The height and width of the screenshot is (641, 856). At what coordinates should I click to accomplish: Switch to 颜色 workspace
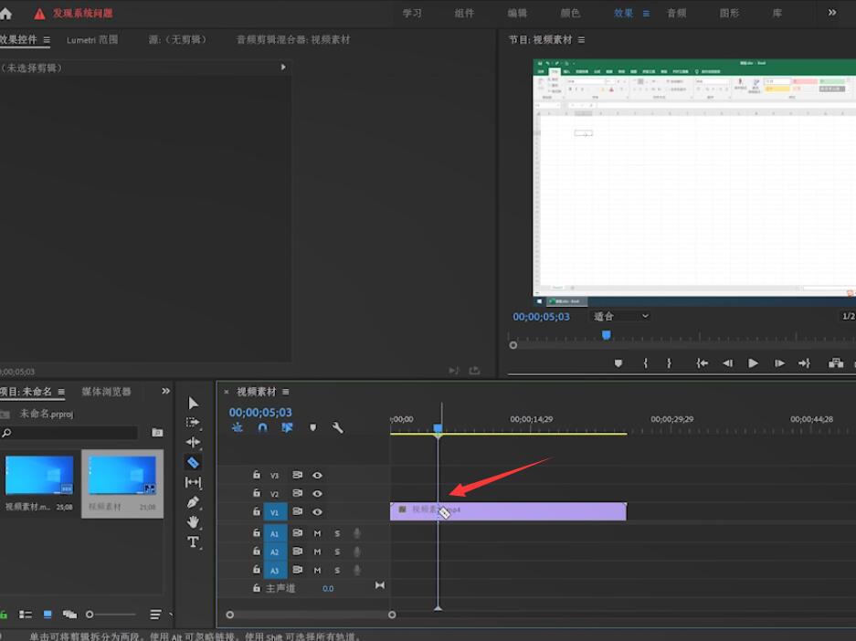(570, 13)
